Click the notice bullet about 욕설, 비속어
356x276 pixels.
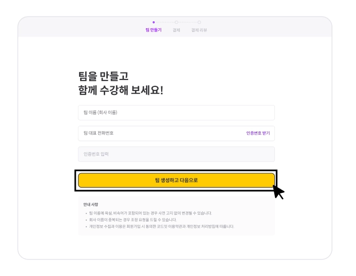pos(151,213)
